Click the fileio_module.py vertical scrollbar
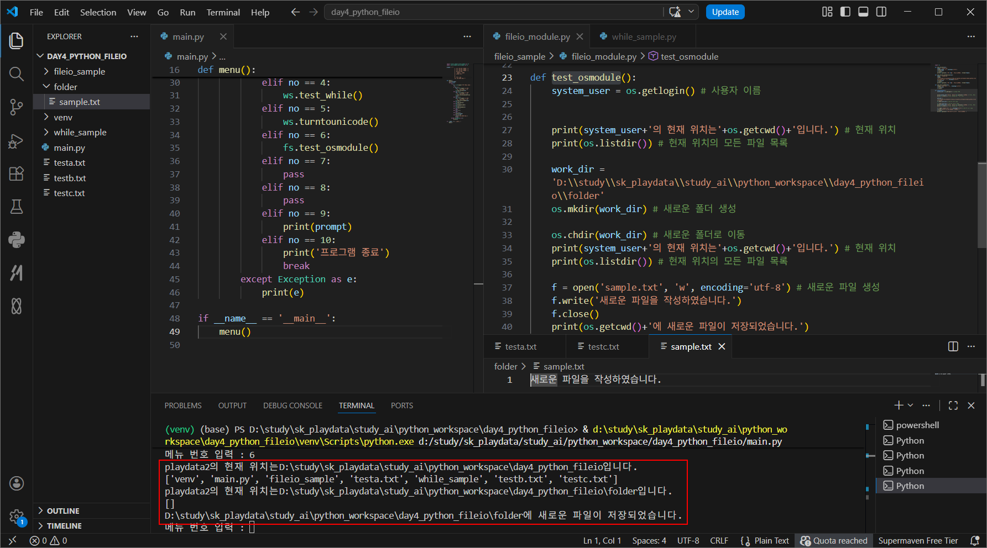This screenshot has width=987, height=548. point(982,204)
